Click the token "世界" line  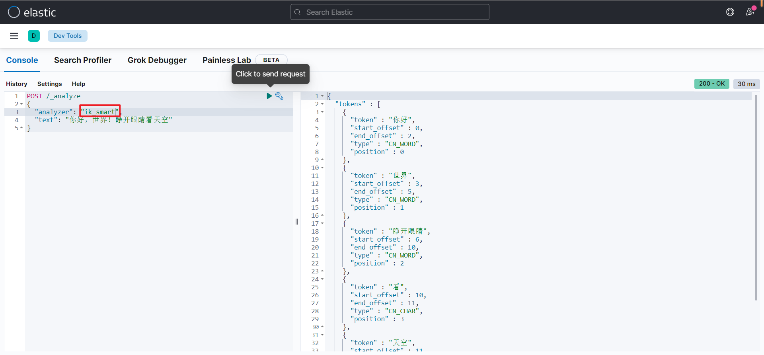[382, 176]
